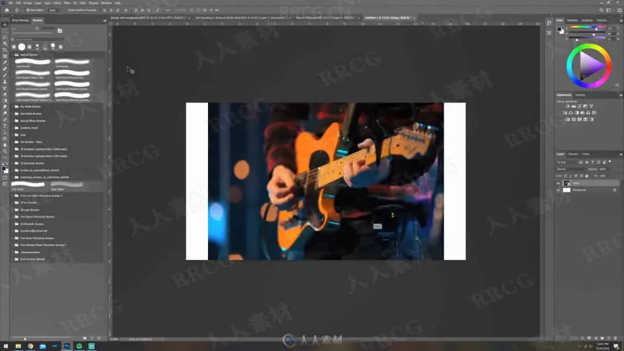Open the File menu

point(10,3)
